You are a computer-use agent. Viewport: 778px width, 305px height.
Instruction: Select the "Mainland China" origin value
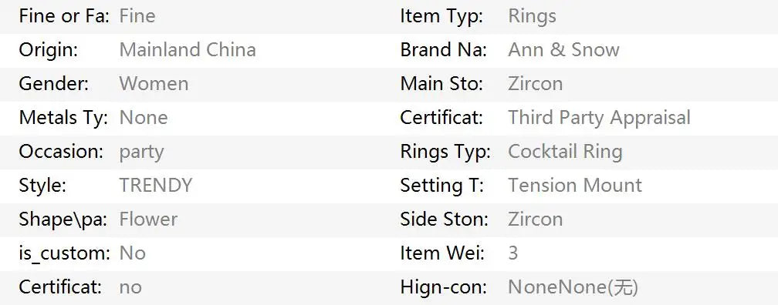click(188, 49)
